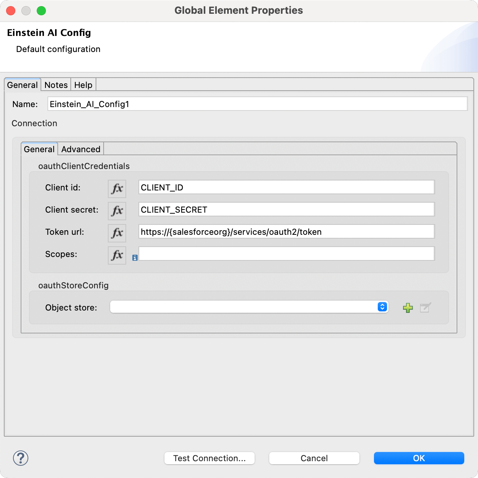Close the dialog with the red button

point(11,11)
